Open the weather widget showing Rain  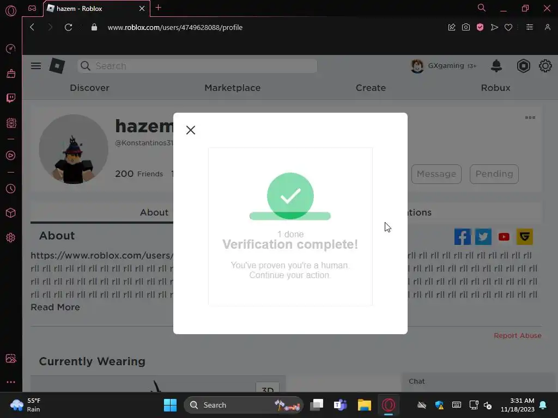tap(26, 405)
